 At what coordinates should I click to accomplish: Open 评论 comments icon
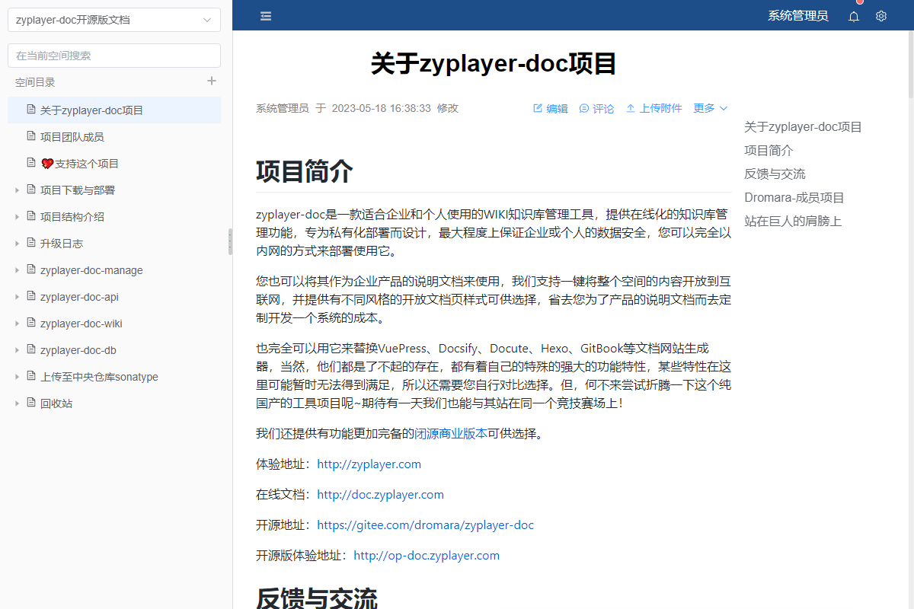(x=584, y=109)
